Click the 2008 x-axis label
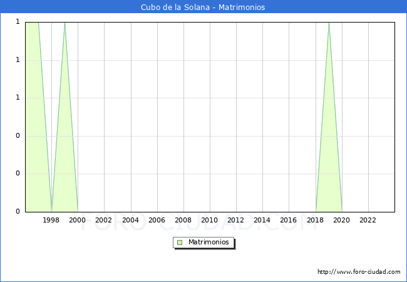Viewport: 407px width, 282px height. pos(183,220)
